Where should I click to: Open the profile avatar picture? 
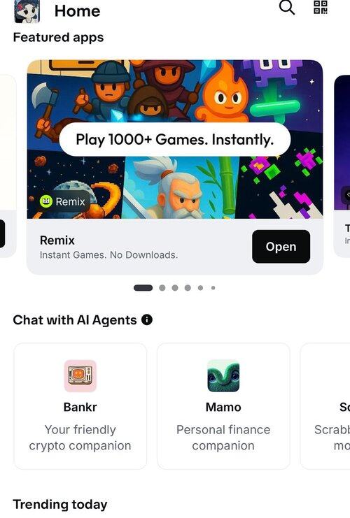[27, 12]
